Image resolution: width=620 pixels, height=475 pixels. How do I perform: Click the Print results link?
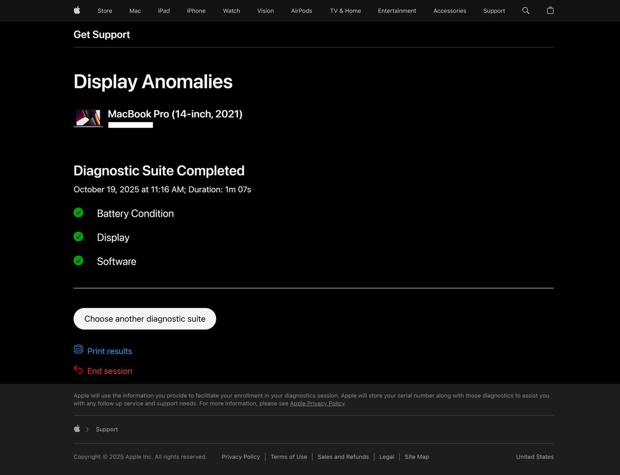[x=110, y=351]
